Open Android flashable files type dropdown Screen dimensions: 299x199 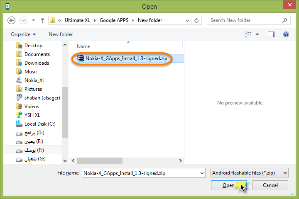[250, 173]
